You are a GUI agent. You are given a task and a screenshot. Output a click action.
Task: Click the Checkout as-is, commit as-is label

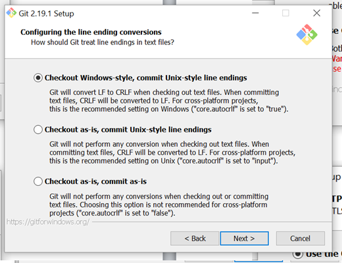[x=95, y=181]
